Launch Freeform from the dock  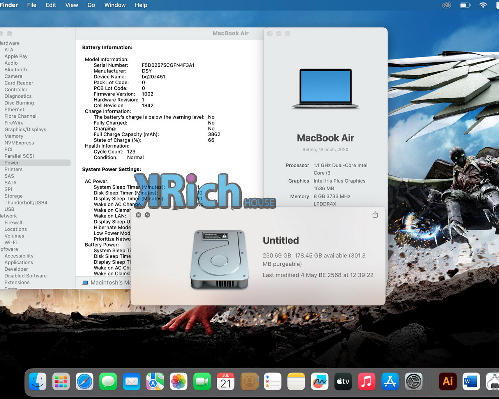pos(319,381)
